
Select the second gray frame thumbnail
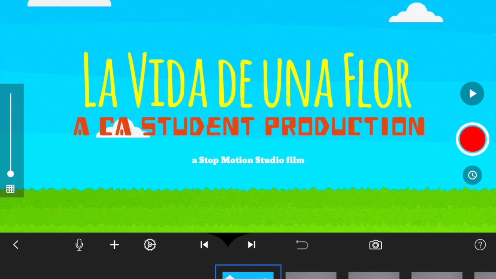tap(311, 276)
